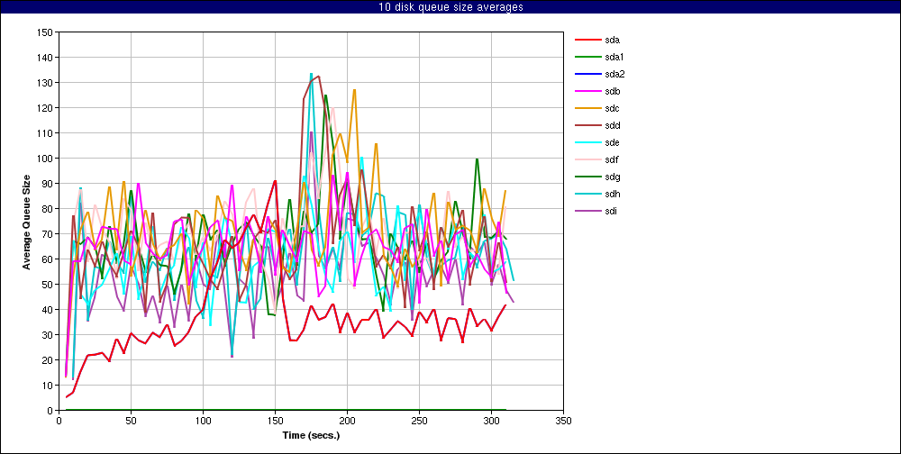Click the orange sdc legend line swatch
901x454 pixels.
(587, 109)
